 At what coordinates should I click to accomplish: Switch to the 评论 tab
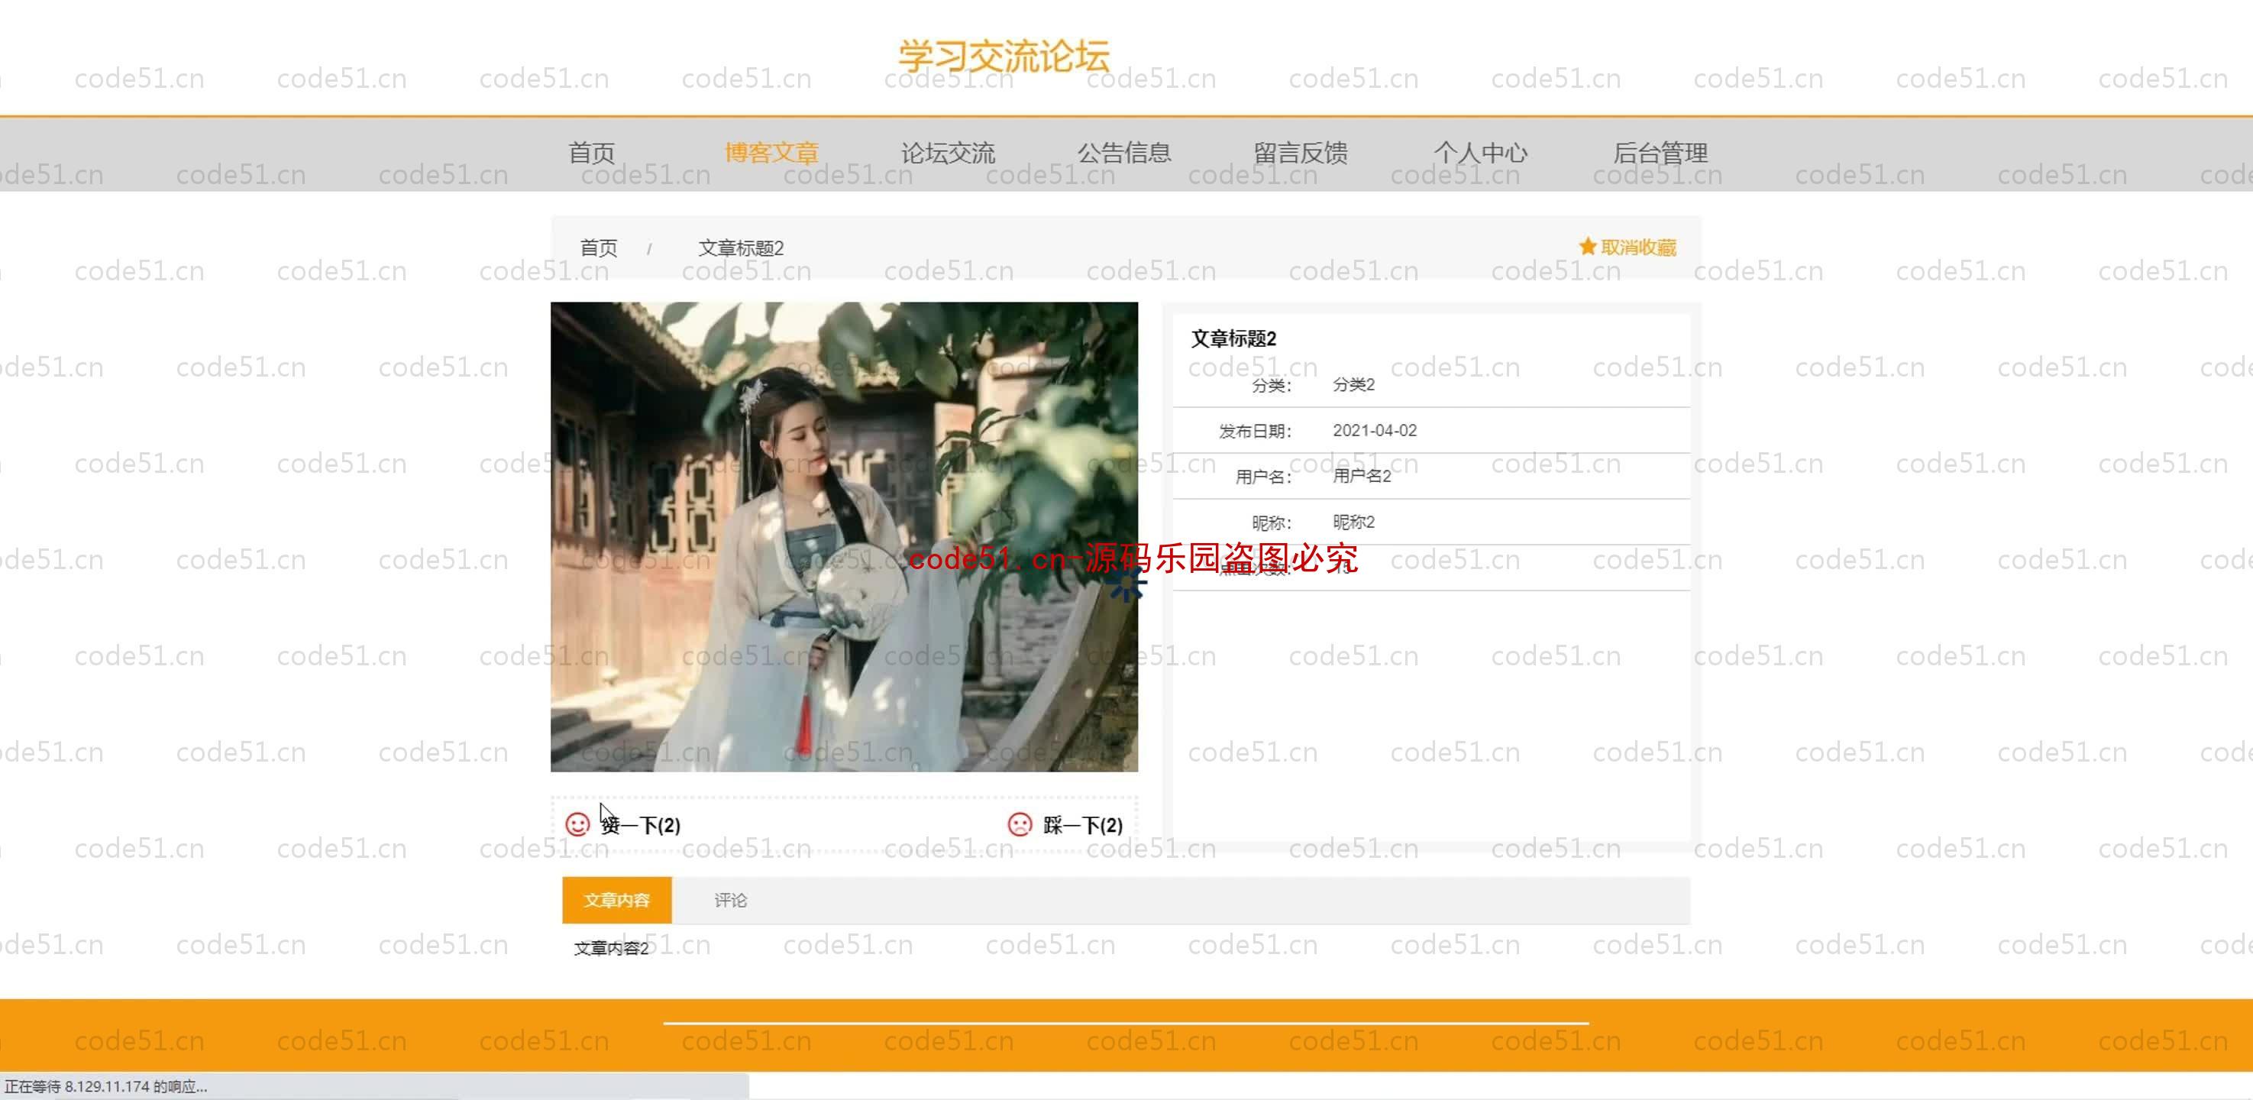(x=730, y=900)
